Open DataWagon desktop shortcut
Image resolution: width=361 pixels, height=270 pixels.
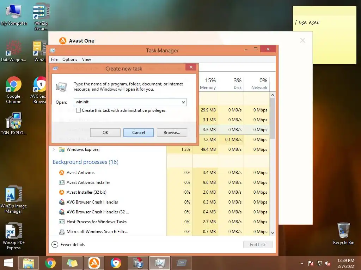(x=13, y=51)
